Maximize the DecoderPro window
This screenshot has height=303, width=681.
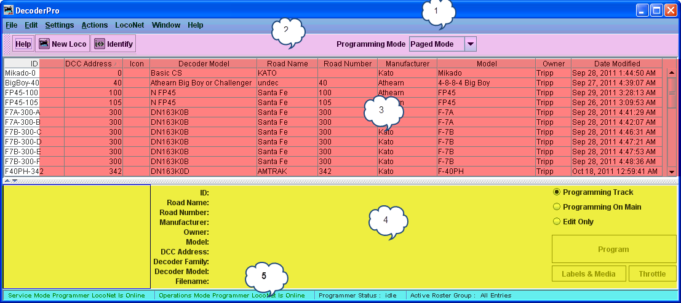656,10
